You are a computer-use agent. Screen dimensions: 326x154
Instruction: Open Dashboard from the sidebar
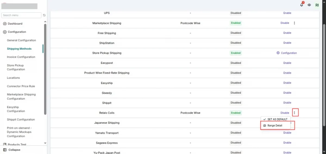15,24
